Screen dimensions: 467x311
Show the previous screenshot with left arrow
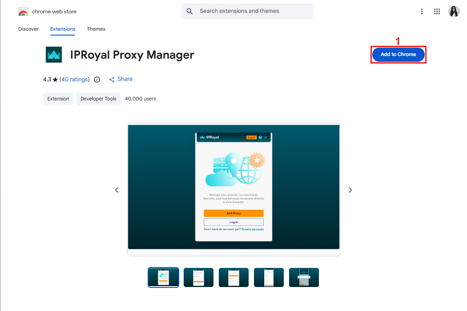(x=117, y=190)
